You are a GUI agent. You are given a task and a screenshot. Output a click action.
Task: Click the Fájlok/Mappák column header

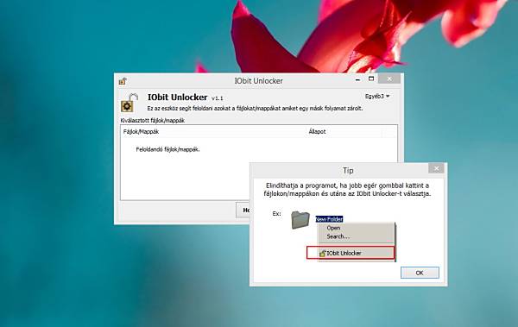pos(214,131)
